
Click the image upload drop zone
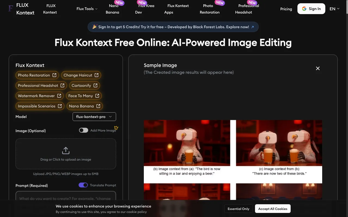[x=66, y=154]
